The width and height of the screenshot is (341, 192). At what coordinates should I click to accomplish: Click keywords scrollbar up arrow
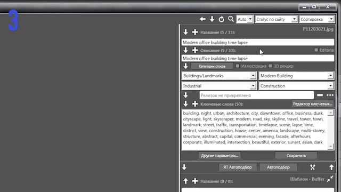tap(330, 113)
